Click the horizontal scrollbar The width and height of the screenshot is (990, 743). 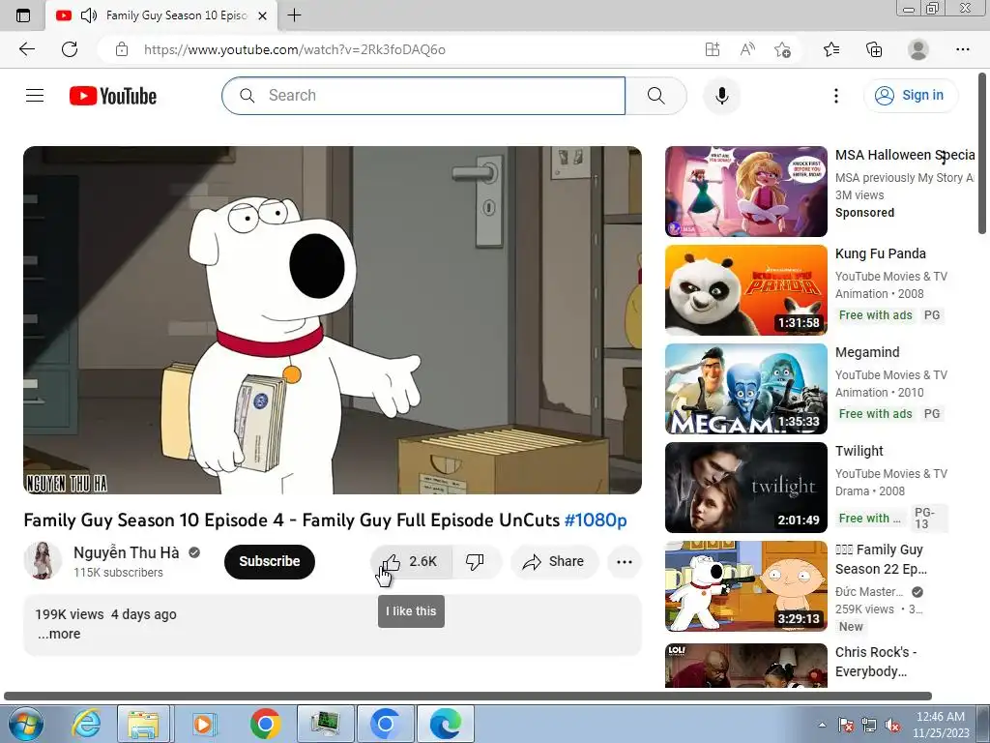tap(468, 697)
